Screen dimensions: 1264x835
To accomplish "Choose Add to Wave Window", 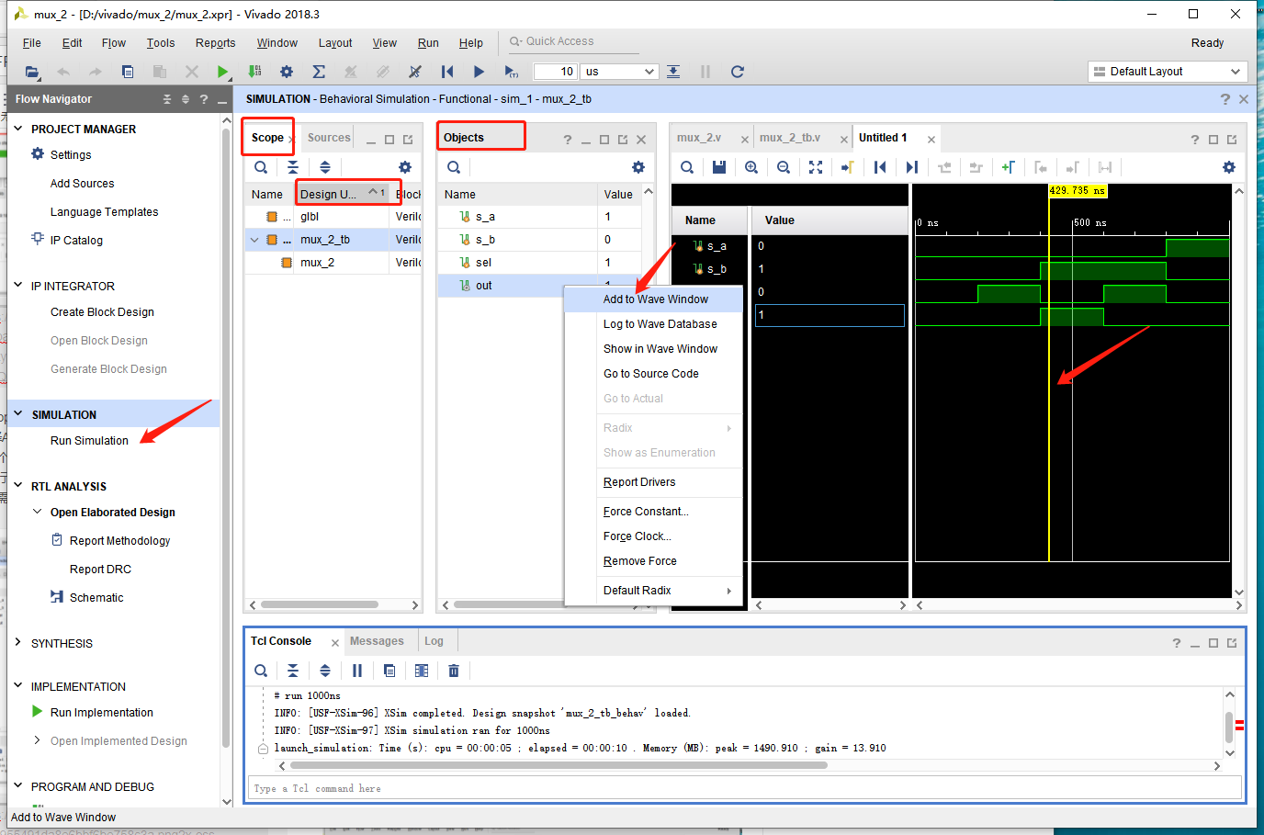I will click(x=653, y=299).
